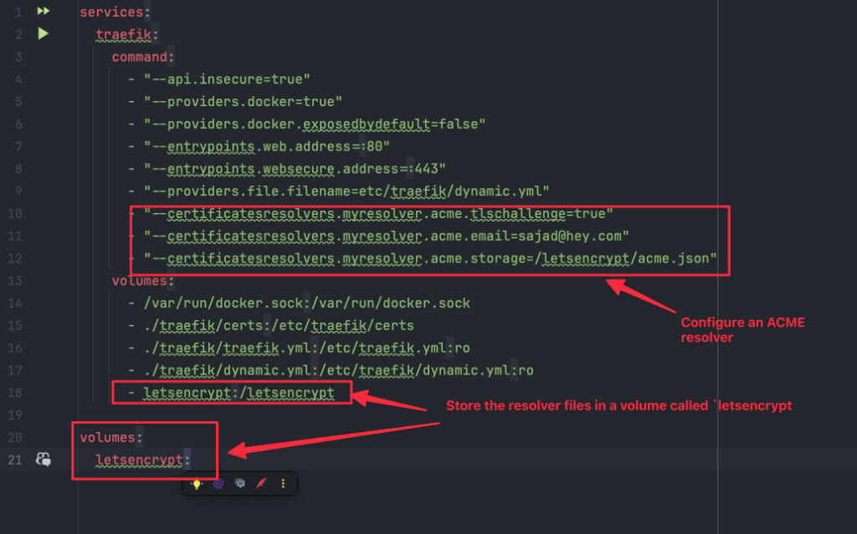Show quick fixes with the yellow lightbulb
This screenshot has height=534, width=857.
(197, 484)
